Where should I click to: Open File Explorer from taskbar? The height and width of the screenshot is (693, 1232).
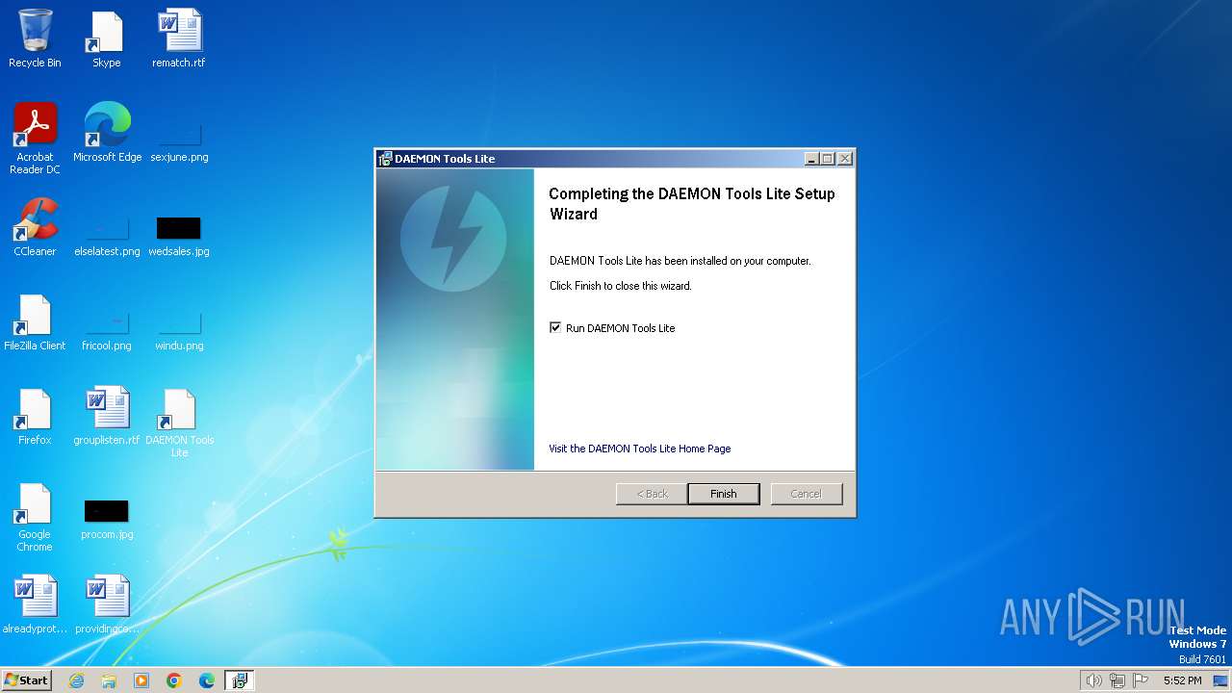pyautogui.click(x=109, y=680)
